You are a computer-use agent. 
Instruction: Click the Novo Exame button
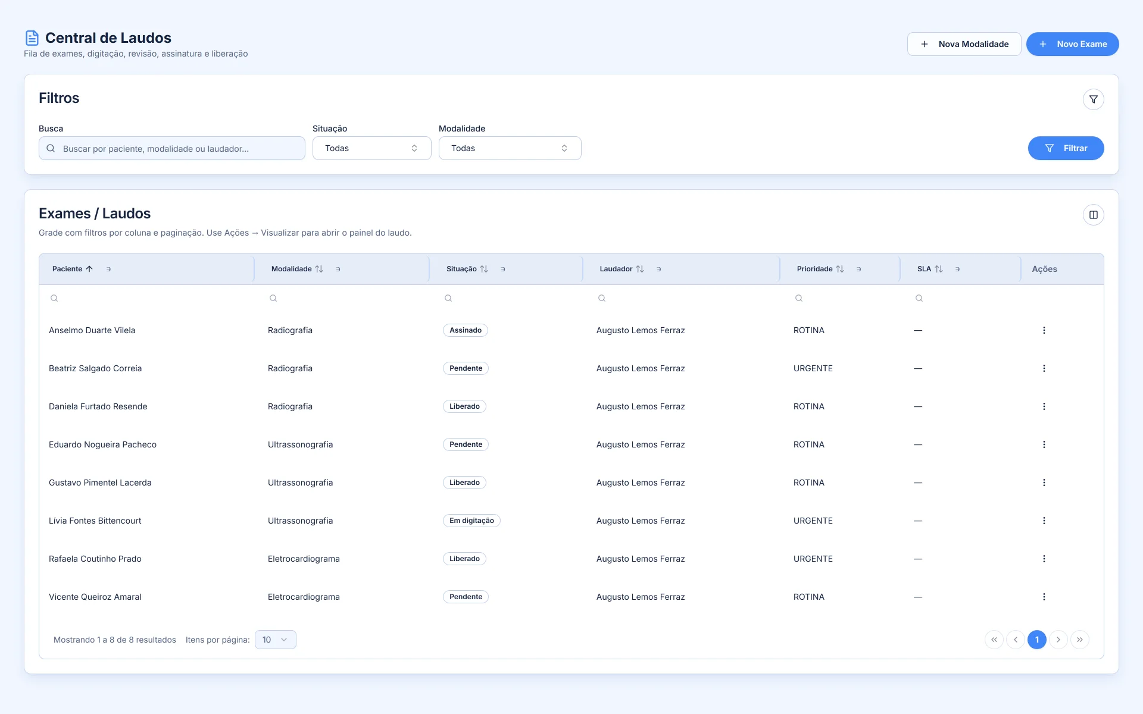tap(1072, 44)
